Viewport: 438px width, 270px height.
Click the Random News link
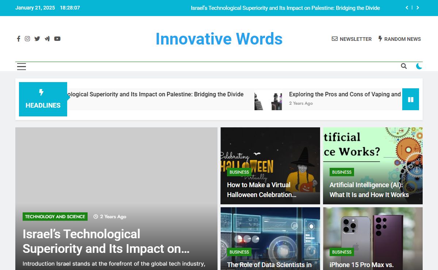[x=399, y=39]
